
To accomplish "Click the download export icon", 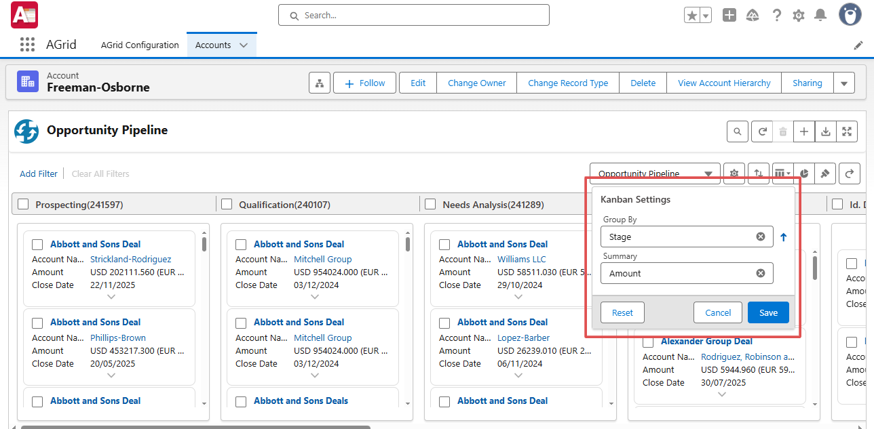I will (826, 131).
